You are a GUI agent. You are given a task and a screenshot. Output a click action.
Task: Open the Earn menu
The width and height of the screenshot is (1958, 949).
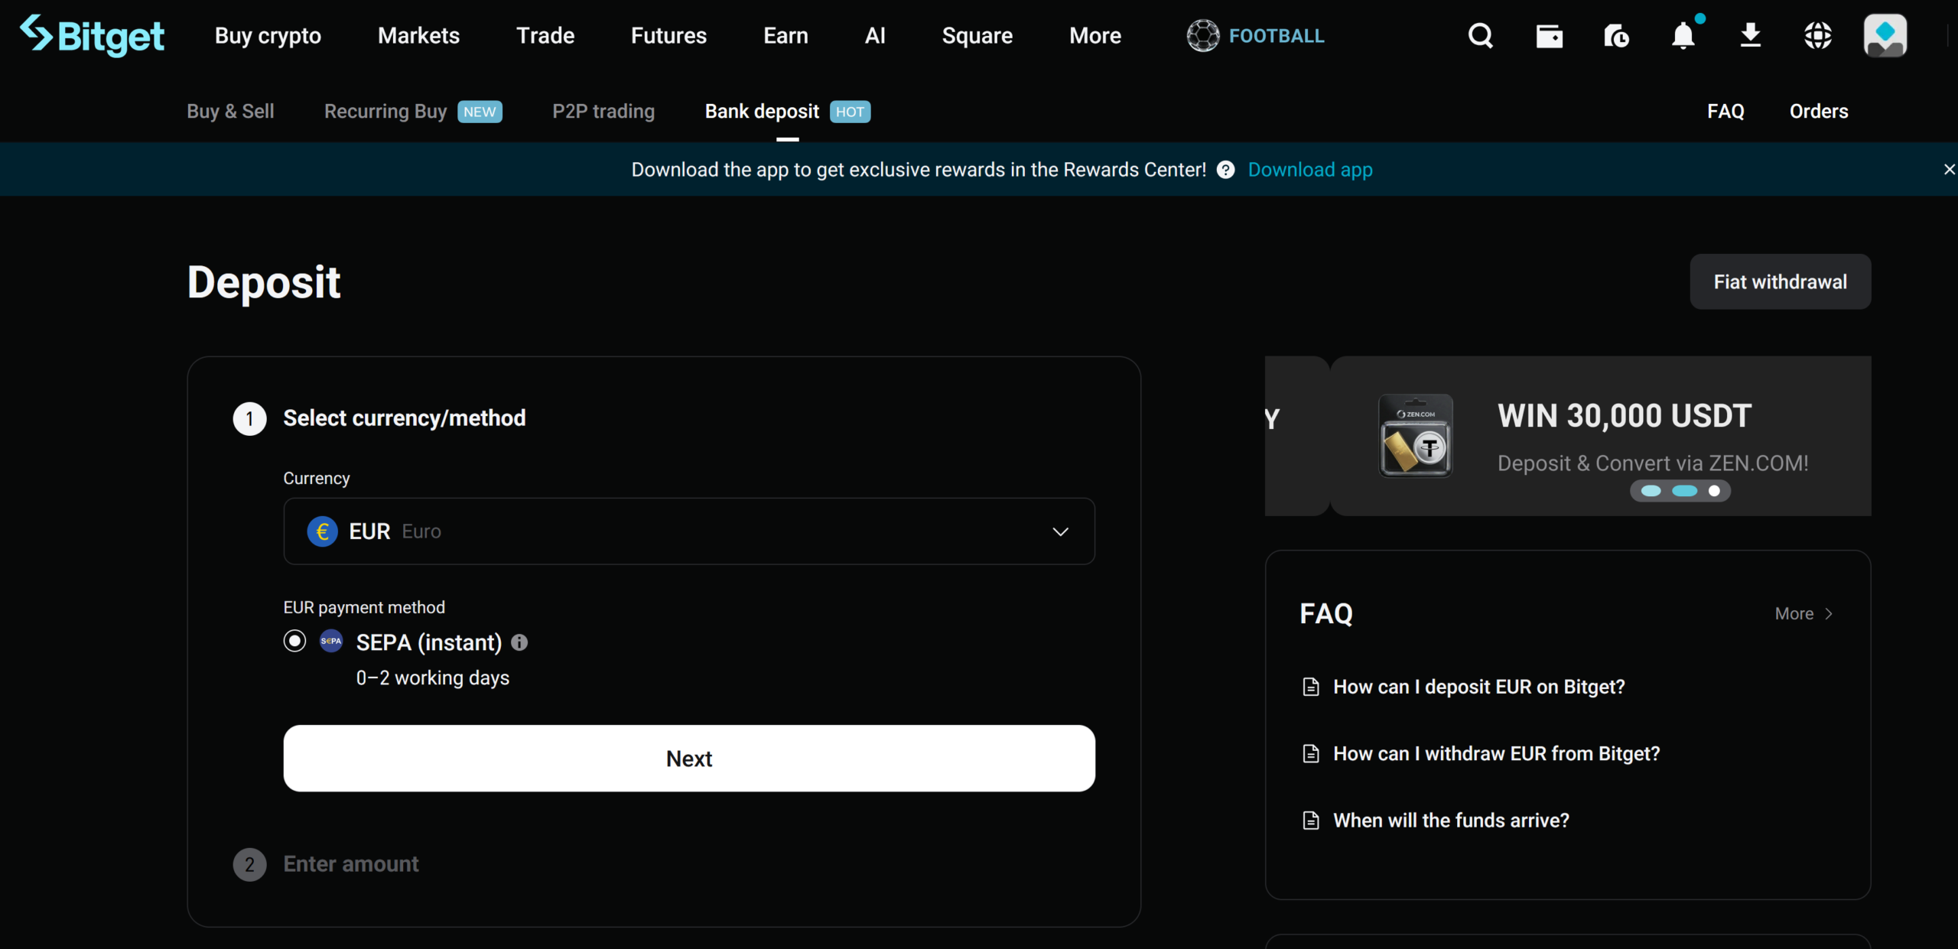(785, 36)
